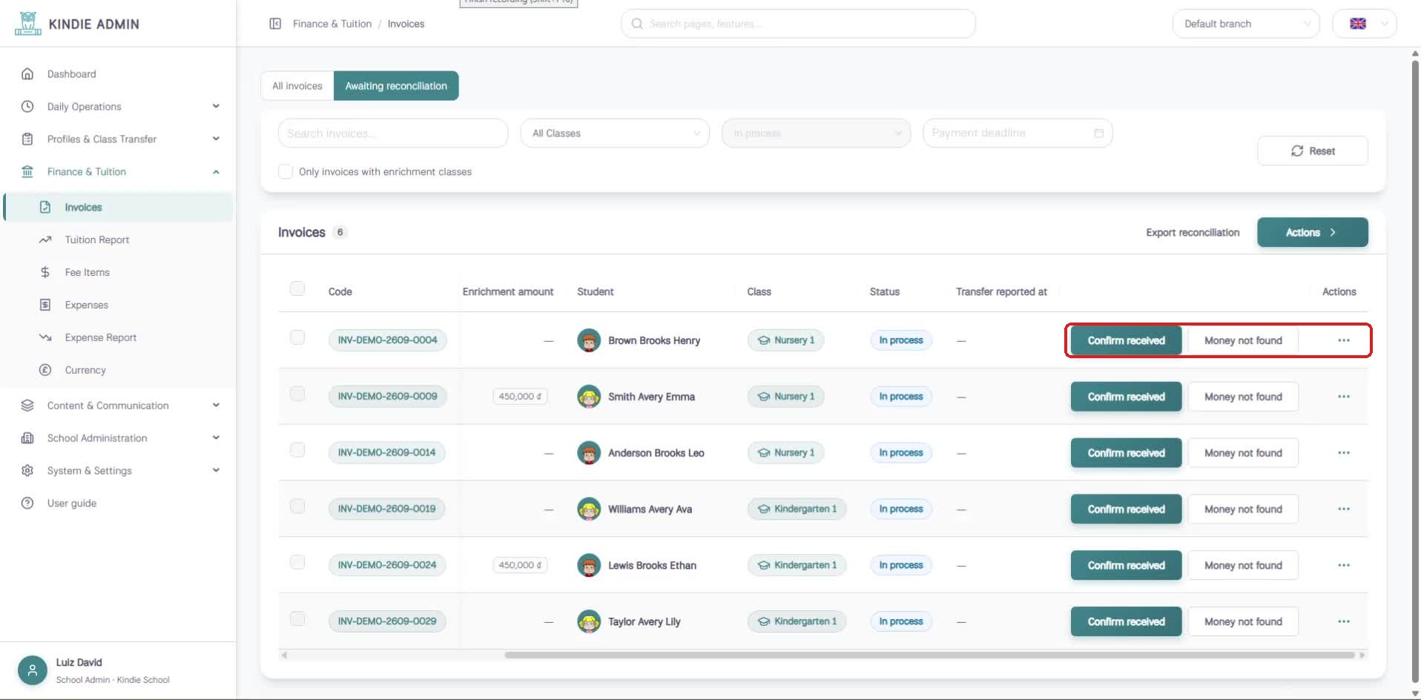Confirm received for Williams Avery Ava

(x=1126, y=509)
